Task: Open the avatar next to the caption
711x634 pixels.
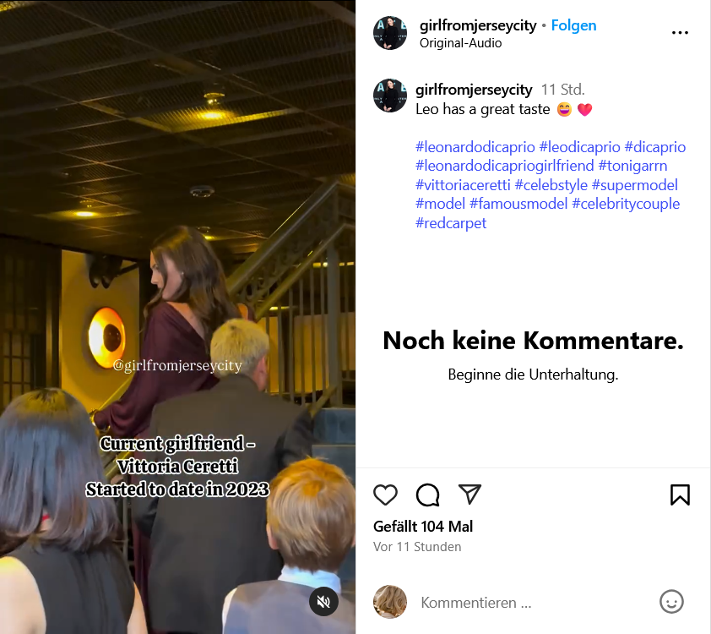Action: 390,96
